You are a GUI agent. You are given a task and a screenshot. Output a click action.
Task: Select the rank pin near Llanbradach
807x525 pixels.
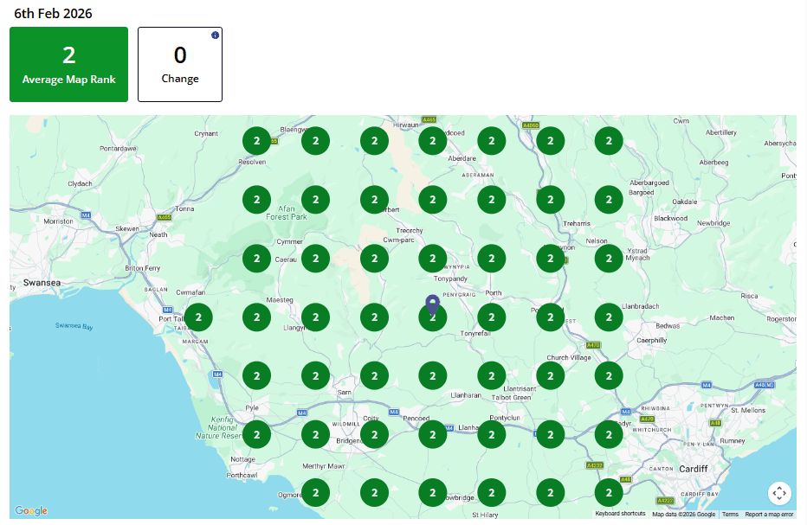point(609,317)
